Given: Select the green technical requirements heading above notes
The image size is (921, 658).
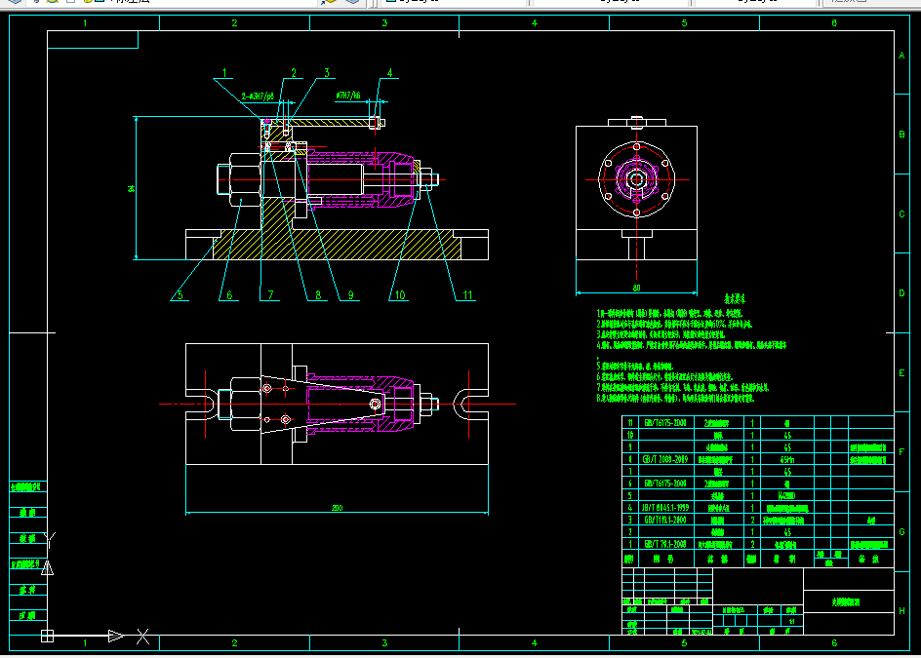Looking at the screenshot, I should (x=735, y=299).
